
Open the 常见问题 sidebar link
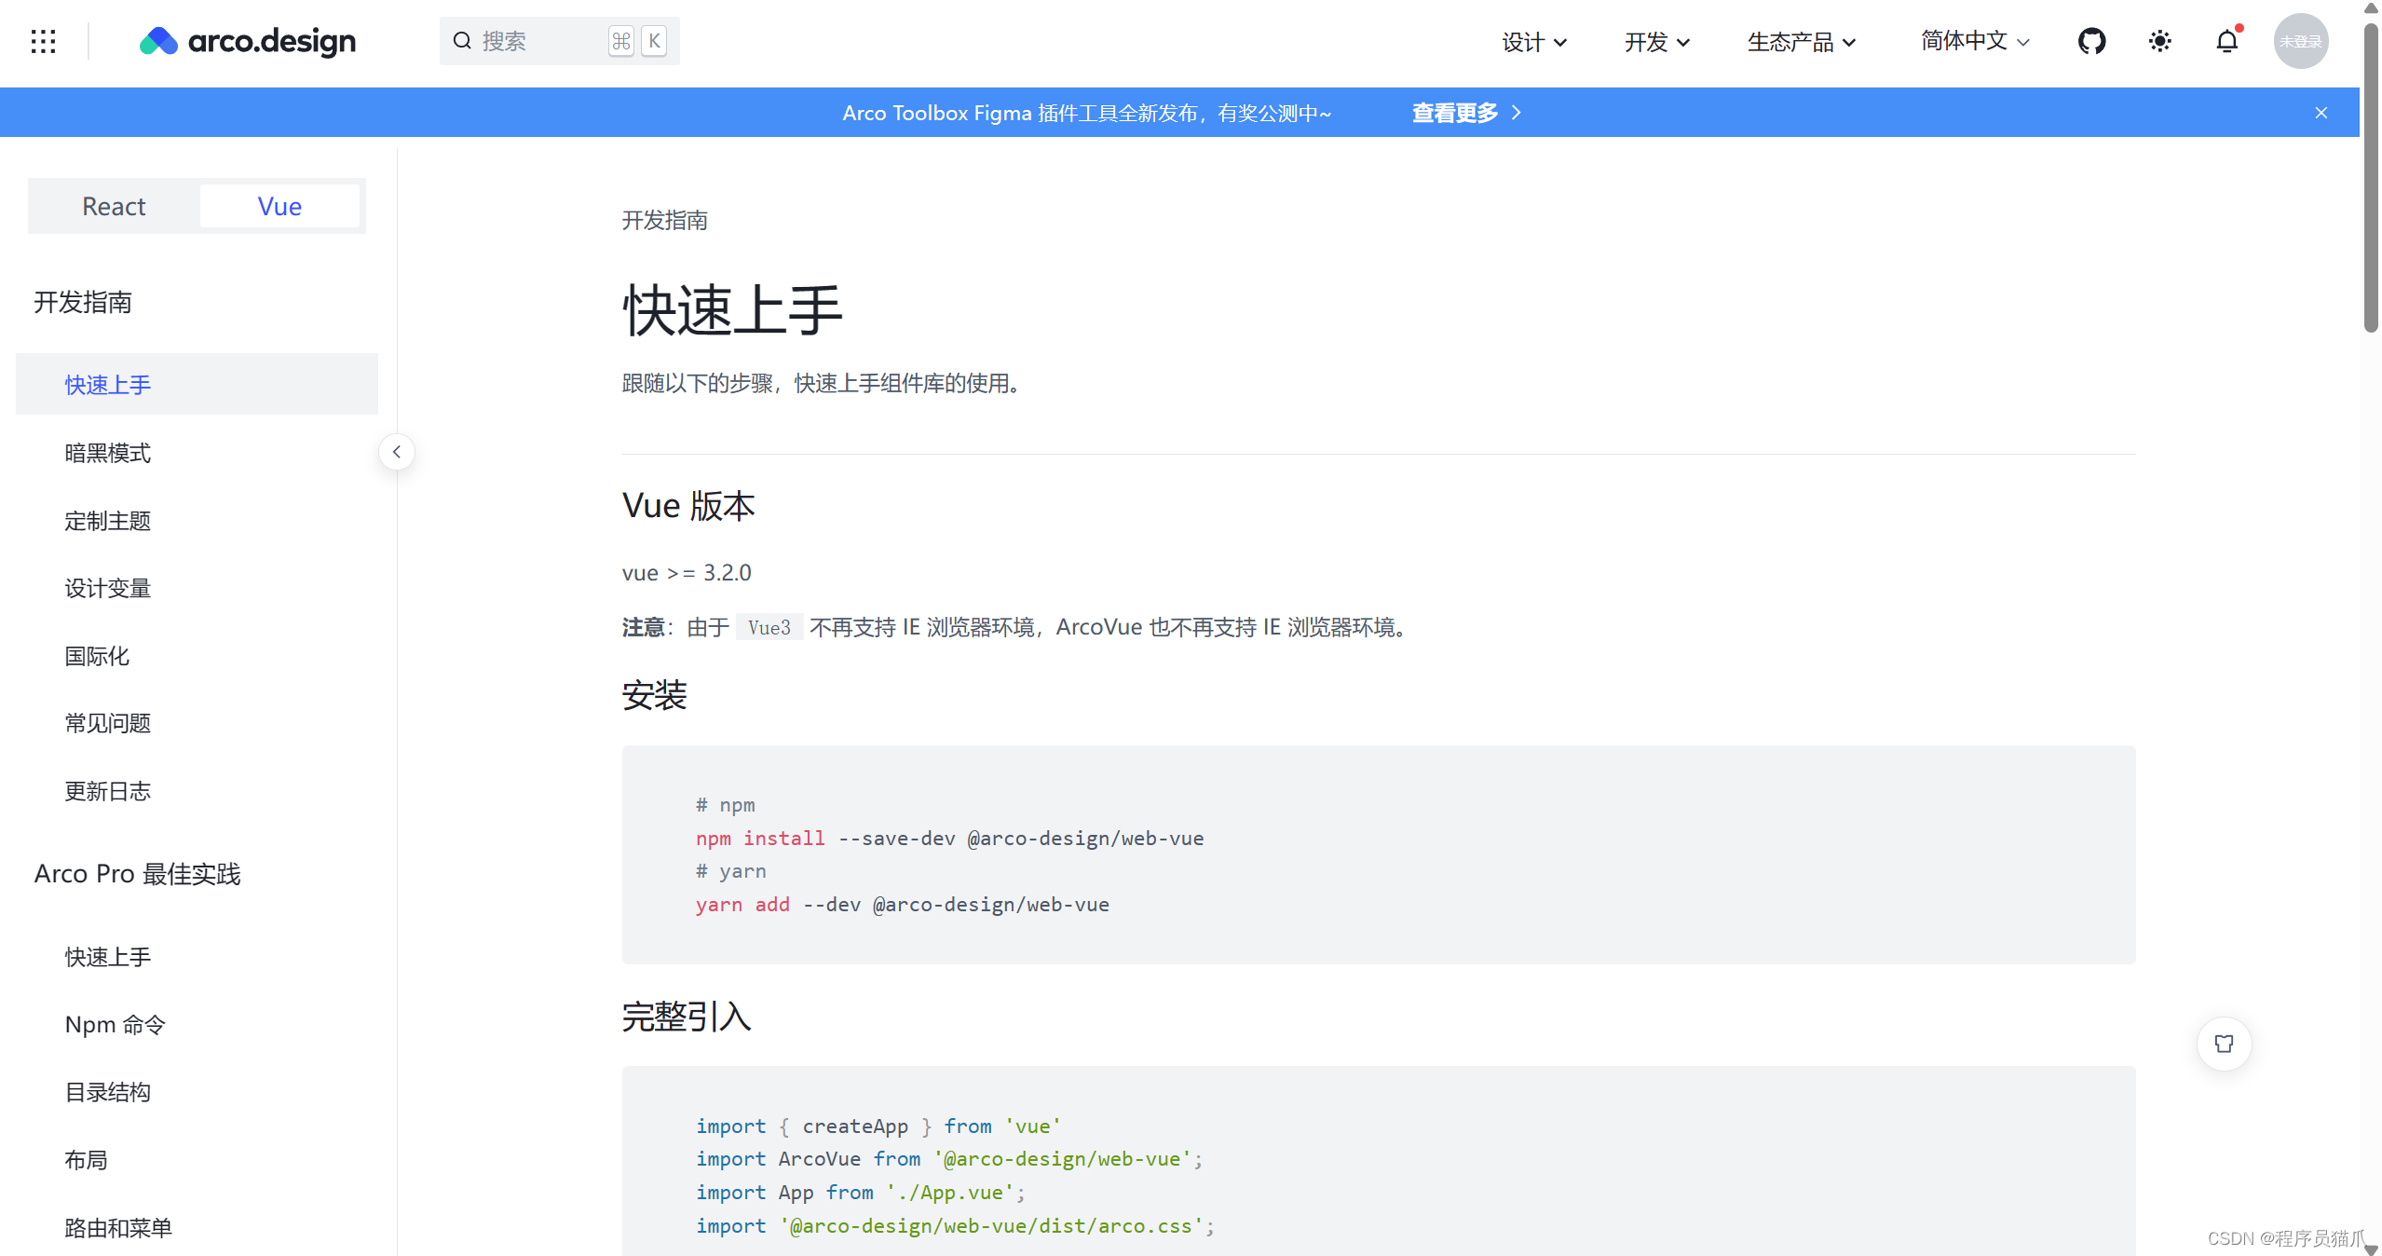click(x=107, y=723)
